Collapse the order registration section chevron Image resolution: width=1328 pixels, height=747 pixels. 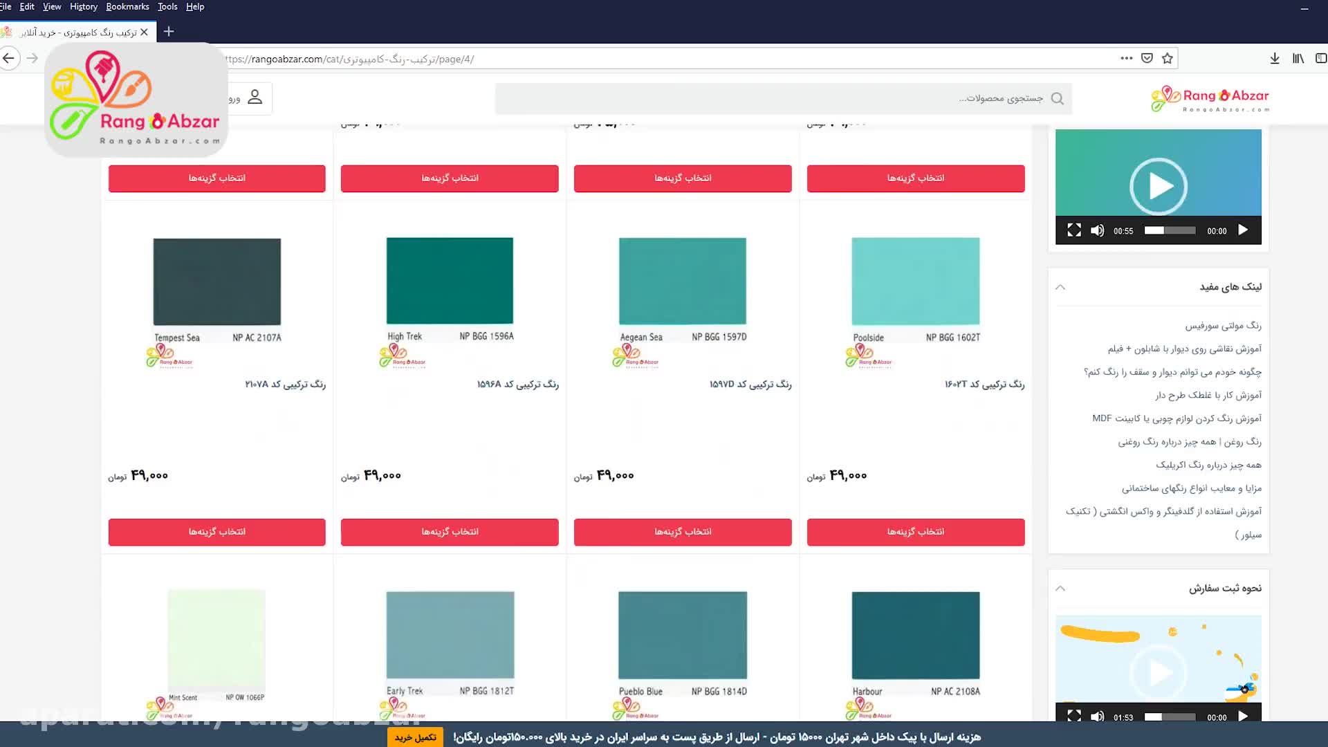click(x=1060, y=589)
